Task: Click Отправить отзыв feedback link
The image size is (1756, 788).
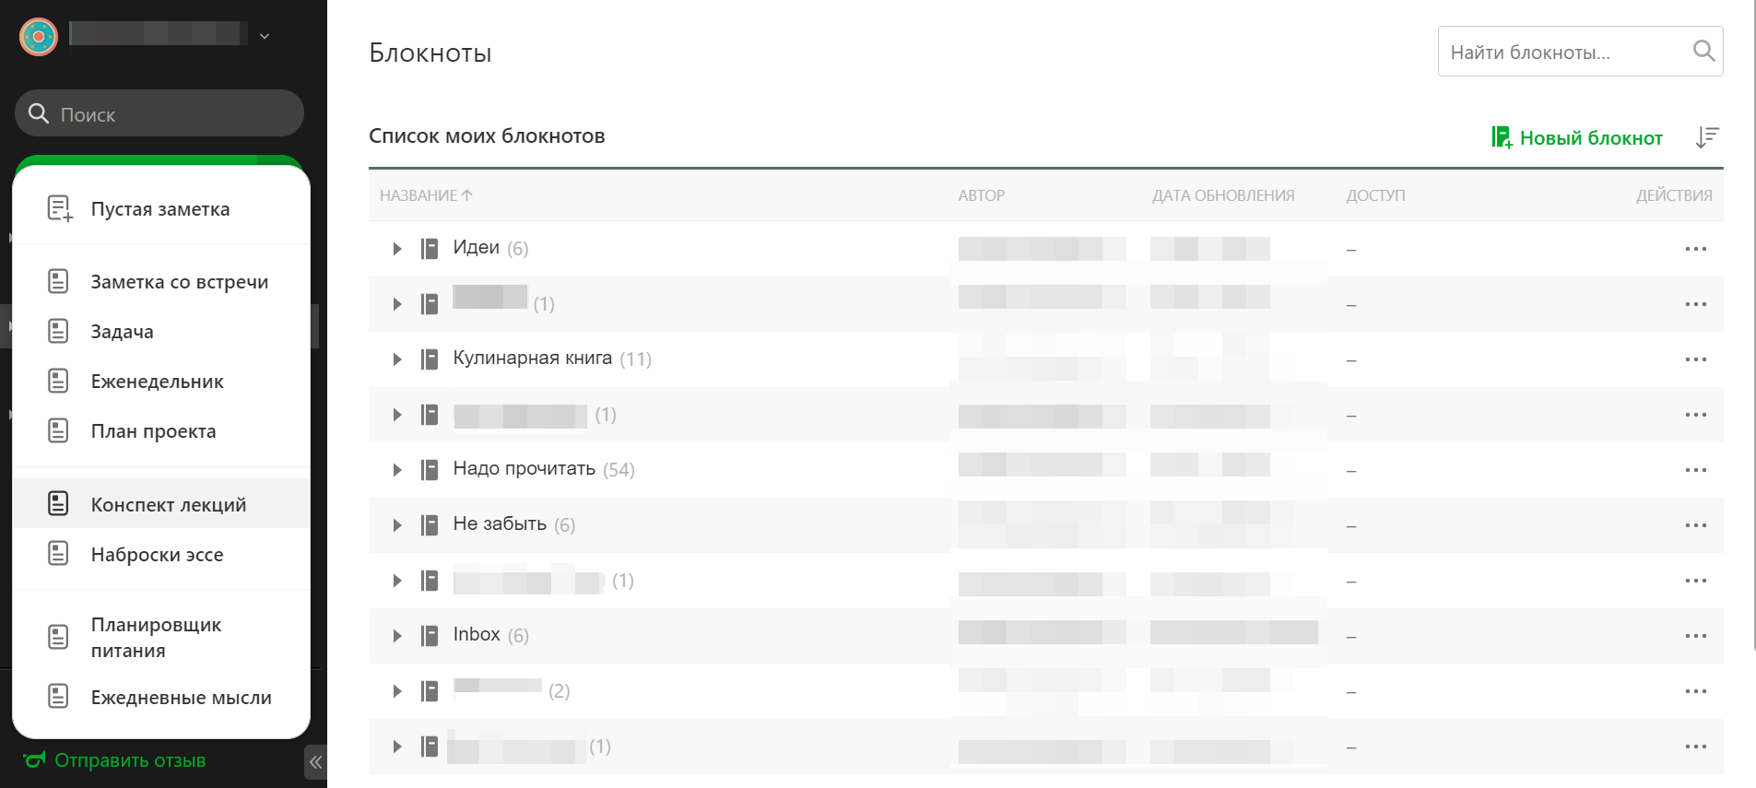Action: click(129, 760)
